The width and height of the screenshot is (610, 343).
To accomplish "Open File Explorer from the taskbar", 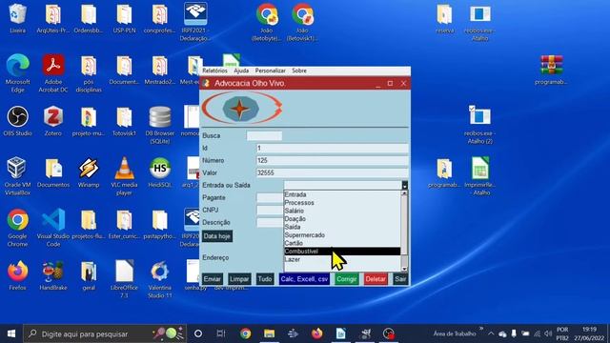I will (269, 333).
